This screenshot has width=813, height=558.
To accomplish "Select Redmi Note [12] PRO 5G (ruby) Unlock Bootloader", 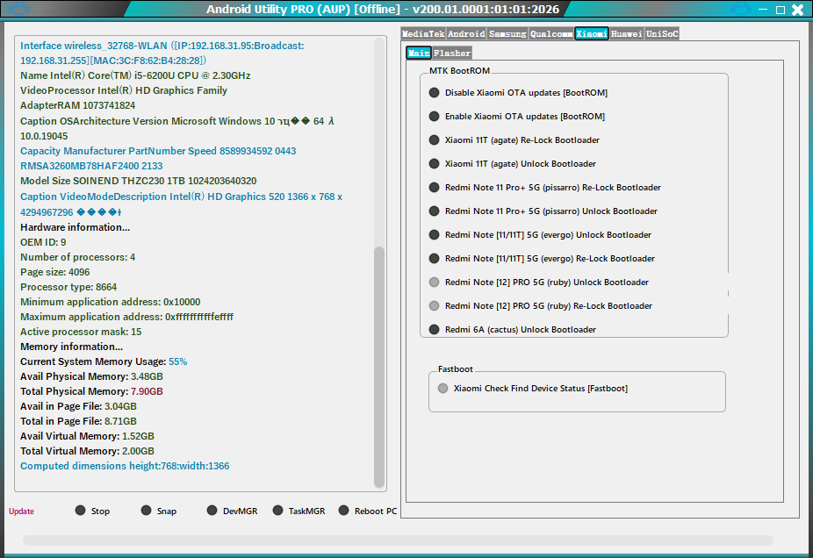I will coord(434,283).
